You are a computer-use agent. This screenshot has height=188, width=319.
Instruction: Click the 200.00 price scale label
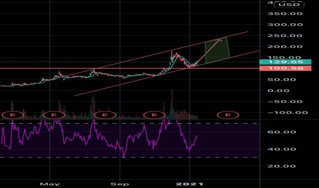[285, 47]
